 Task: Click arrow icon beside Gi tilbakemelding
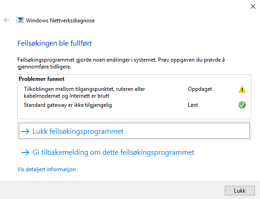coord(25,152)
